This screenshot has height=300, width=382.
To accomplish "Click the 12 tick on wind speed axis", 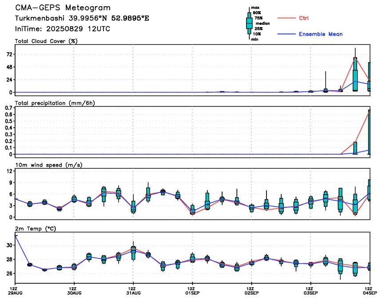I will point(9,171).
